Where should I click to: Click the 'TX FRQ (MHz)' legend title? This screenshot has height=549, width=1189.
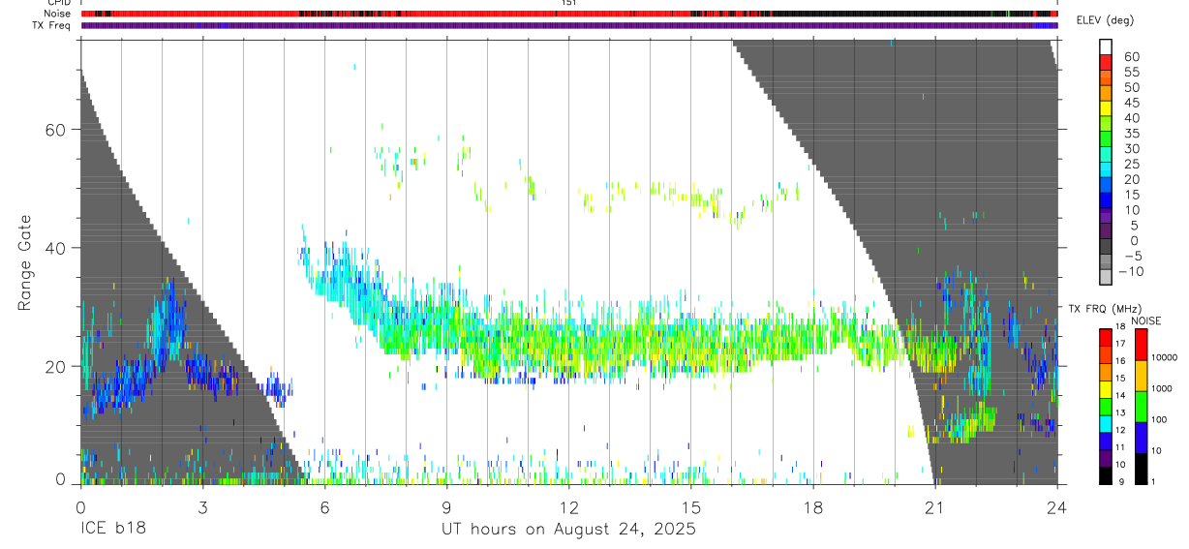tap(1105, 308)
